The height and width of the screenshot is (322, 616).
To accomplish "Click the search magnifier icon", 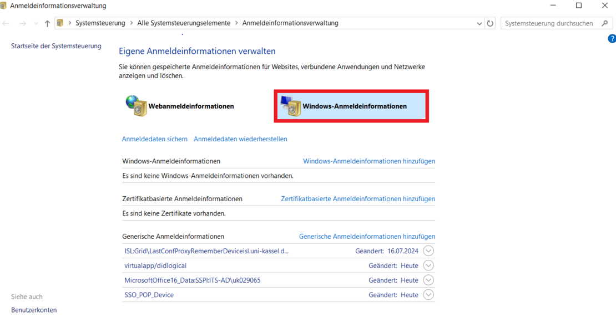I will click(604, 23).
